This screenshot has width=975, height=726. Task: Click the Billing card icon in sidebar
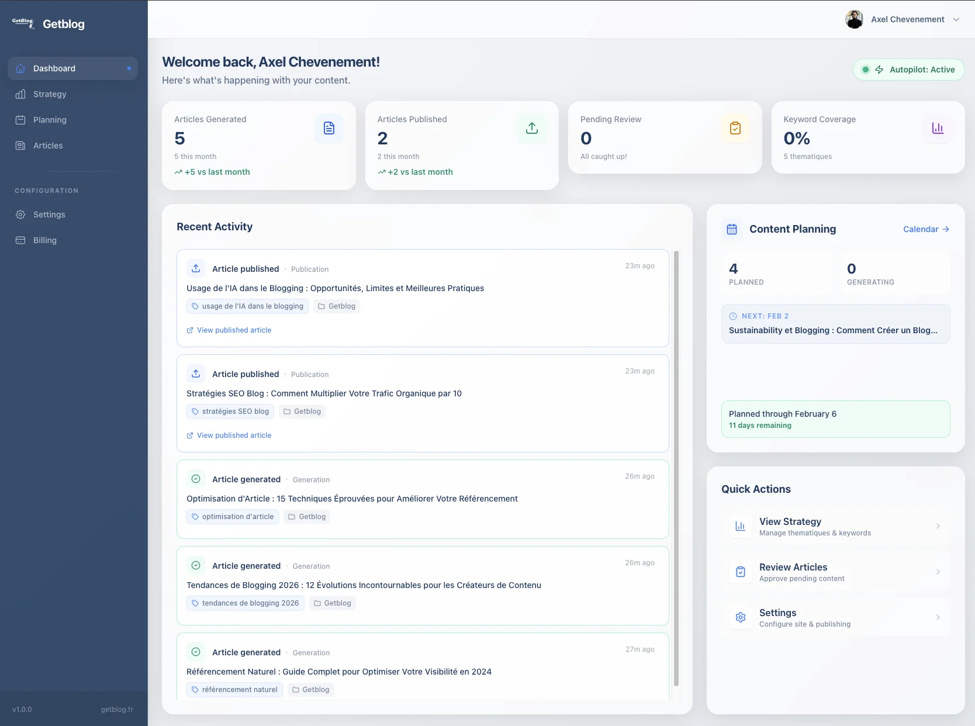pyautogui.click(x=20, y=240)
